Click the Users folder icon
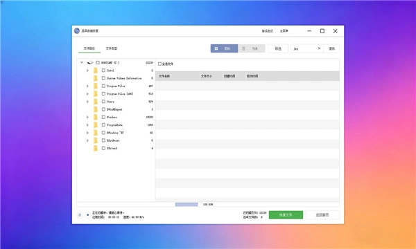The width and height of the screenshot is (416, 249). coord(96,102)
